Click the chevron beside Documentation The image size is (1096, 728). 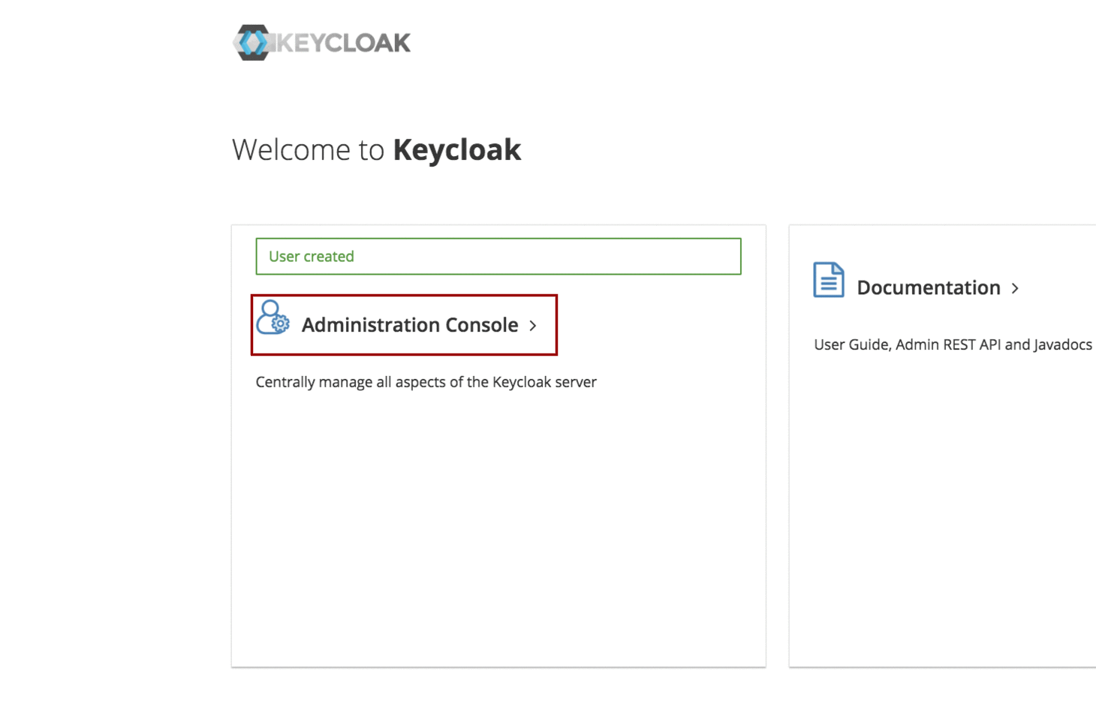[1015, 288]
